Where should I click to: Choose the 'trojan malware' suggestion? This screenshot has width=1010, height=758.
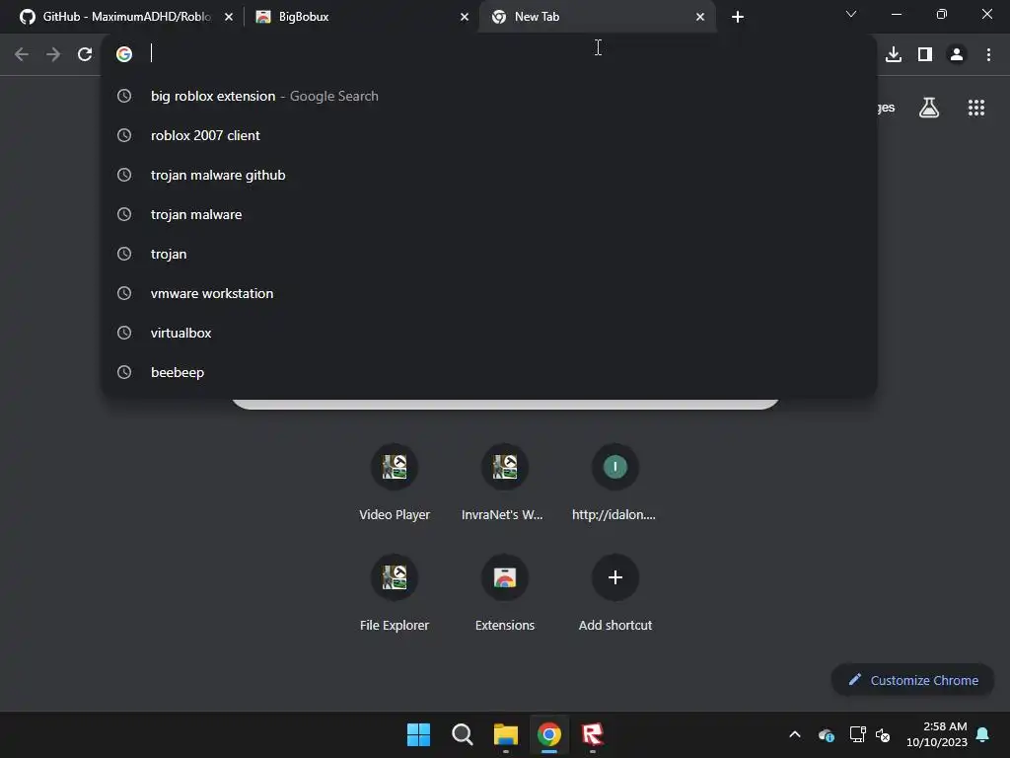point(489,214)
